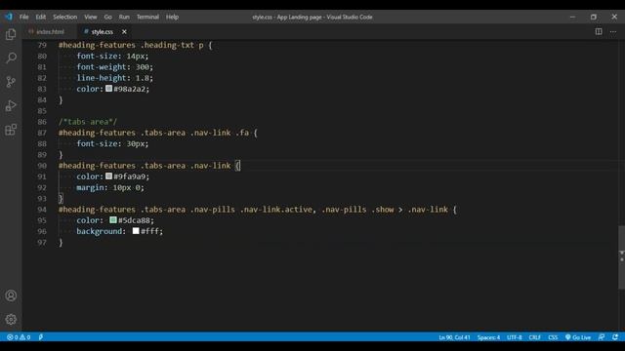625x351 pixels.
Task: Open the Source Control view
Action: point(11,82)
